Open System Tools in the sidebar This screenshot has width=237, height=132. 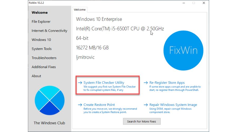click(42, 49)
